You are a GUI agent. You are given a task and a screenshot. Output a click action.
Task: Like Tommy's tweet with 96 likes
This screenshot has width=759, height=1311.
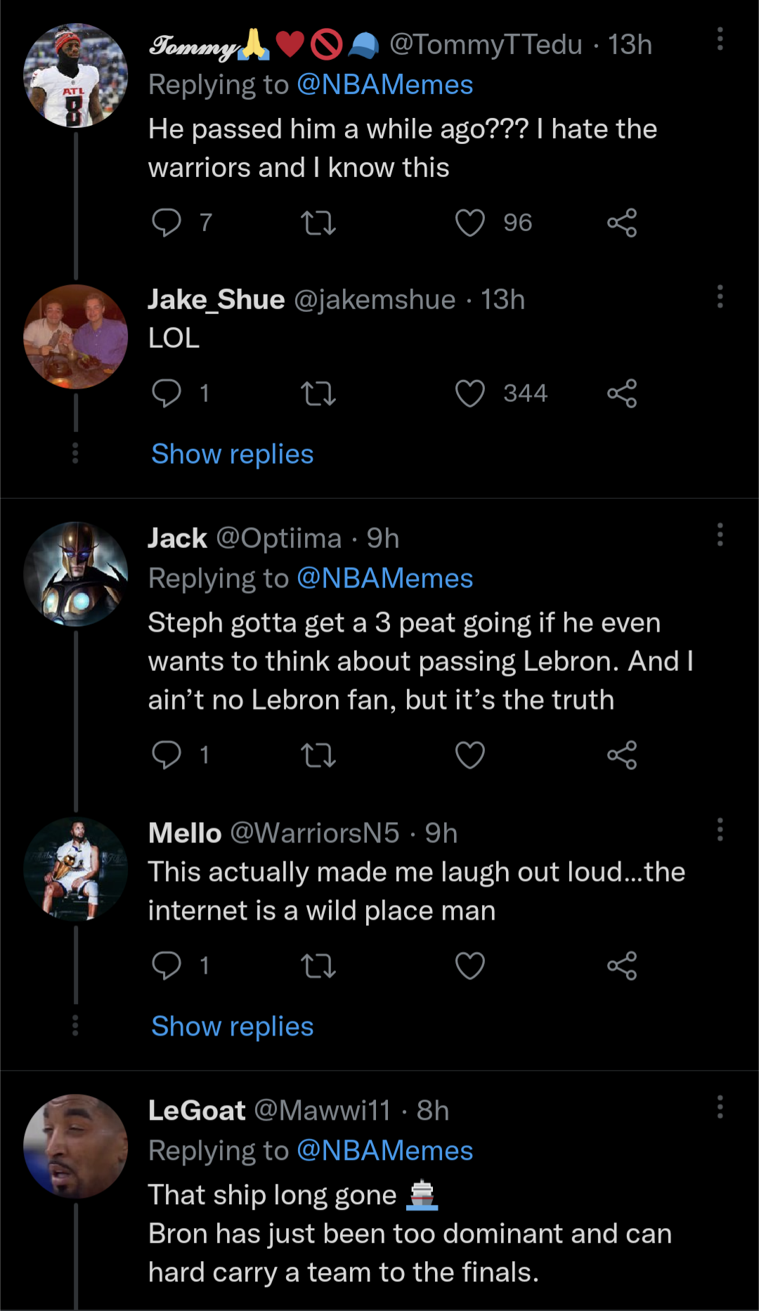tap(470, 223)
